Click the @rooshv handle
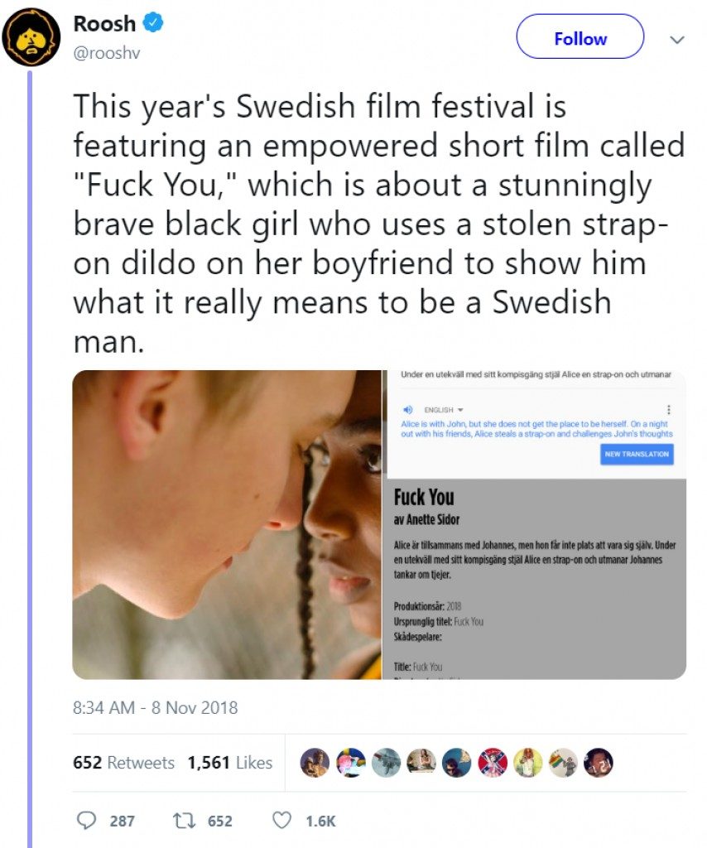The image size is (707, 848). pos(104,51)
